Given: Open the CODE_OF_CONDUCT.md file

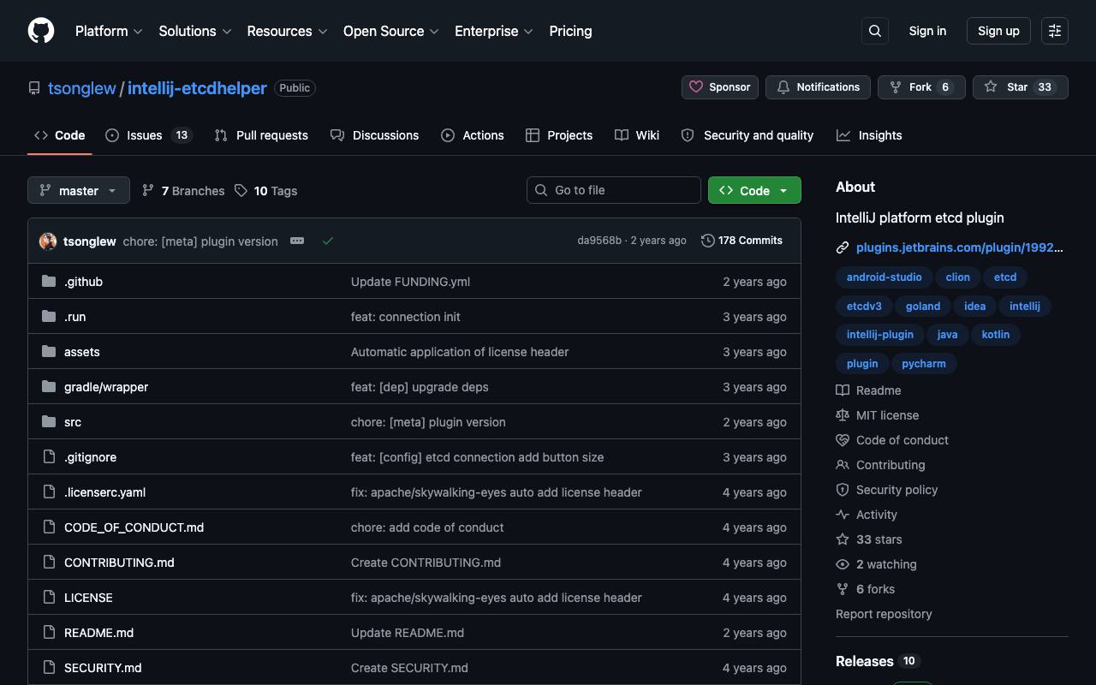Looking at the screenshot, I should point(134,527).
